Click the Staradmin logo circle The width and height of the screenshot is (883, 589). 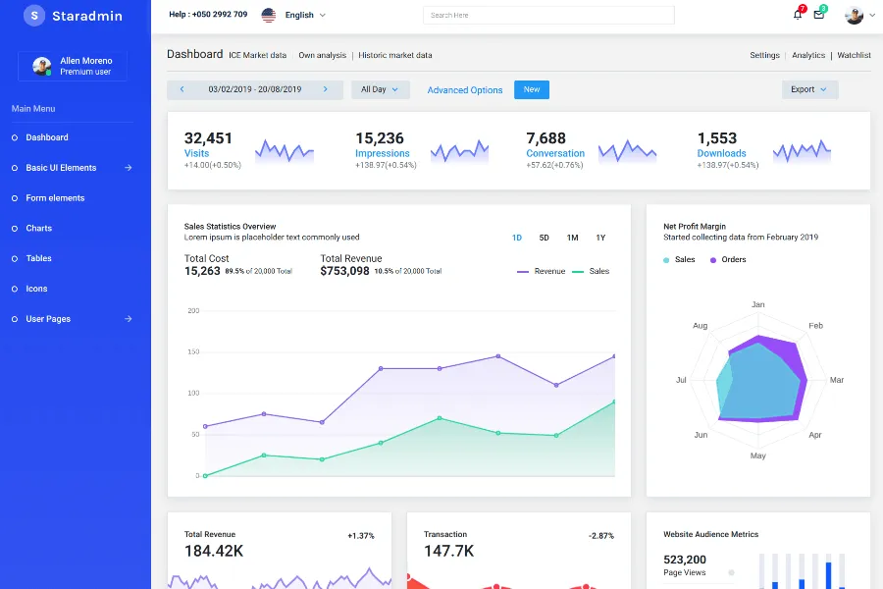tap(34, 16)
